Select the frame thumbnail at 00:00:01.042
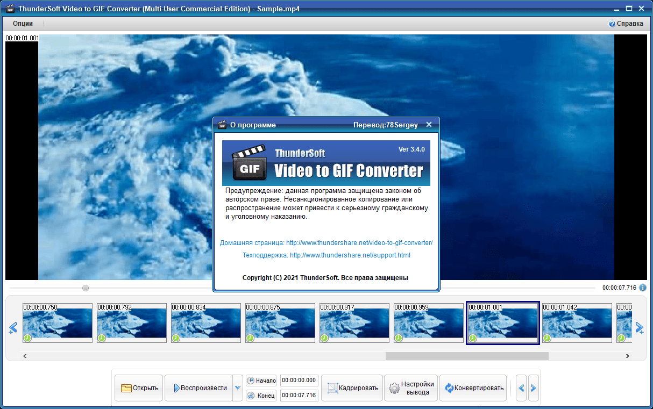The image size is (653, 409). tap(577, 323)
